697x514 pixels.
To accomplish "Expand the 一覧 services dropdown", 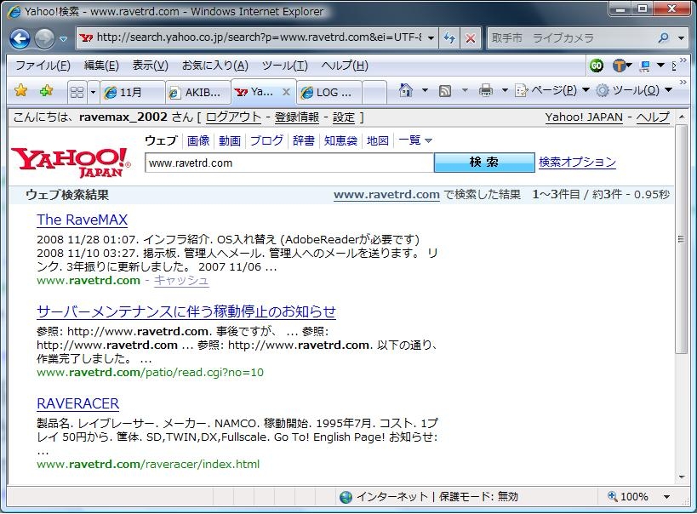I will [415, 140].
